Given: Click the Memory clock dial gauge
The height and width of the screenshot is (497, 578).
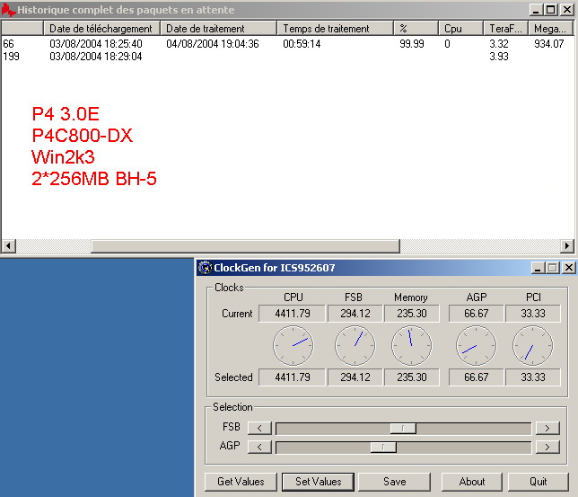Looking at the screenshot, I should tap(411, 346).
